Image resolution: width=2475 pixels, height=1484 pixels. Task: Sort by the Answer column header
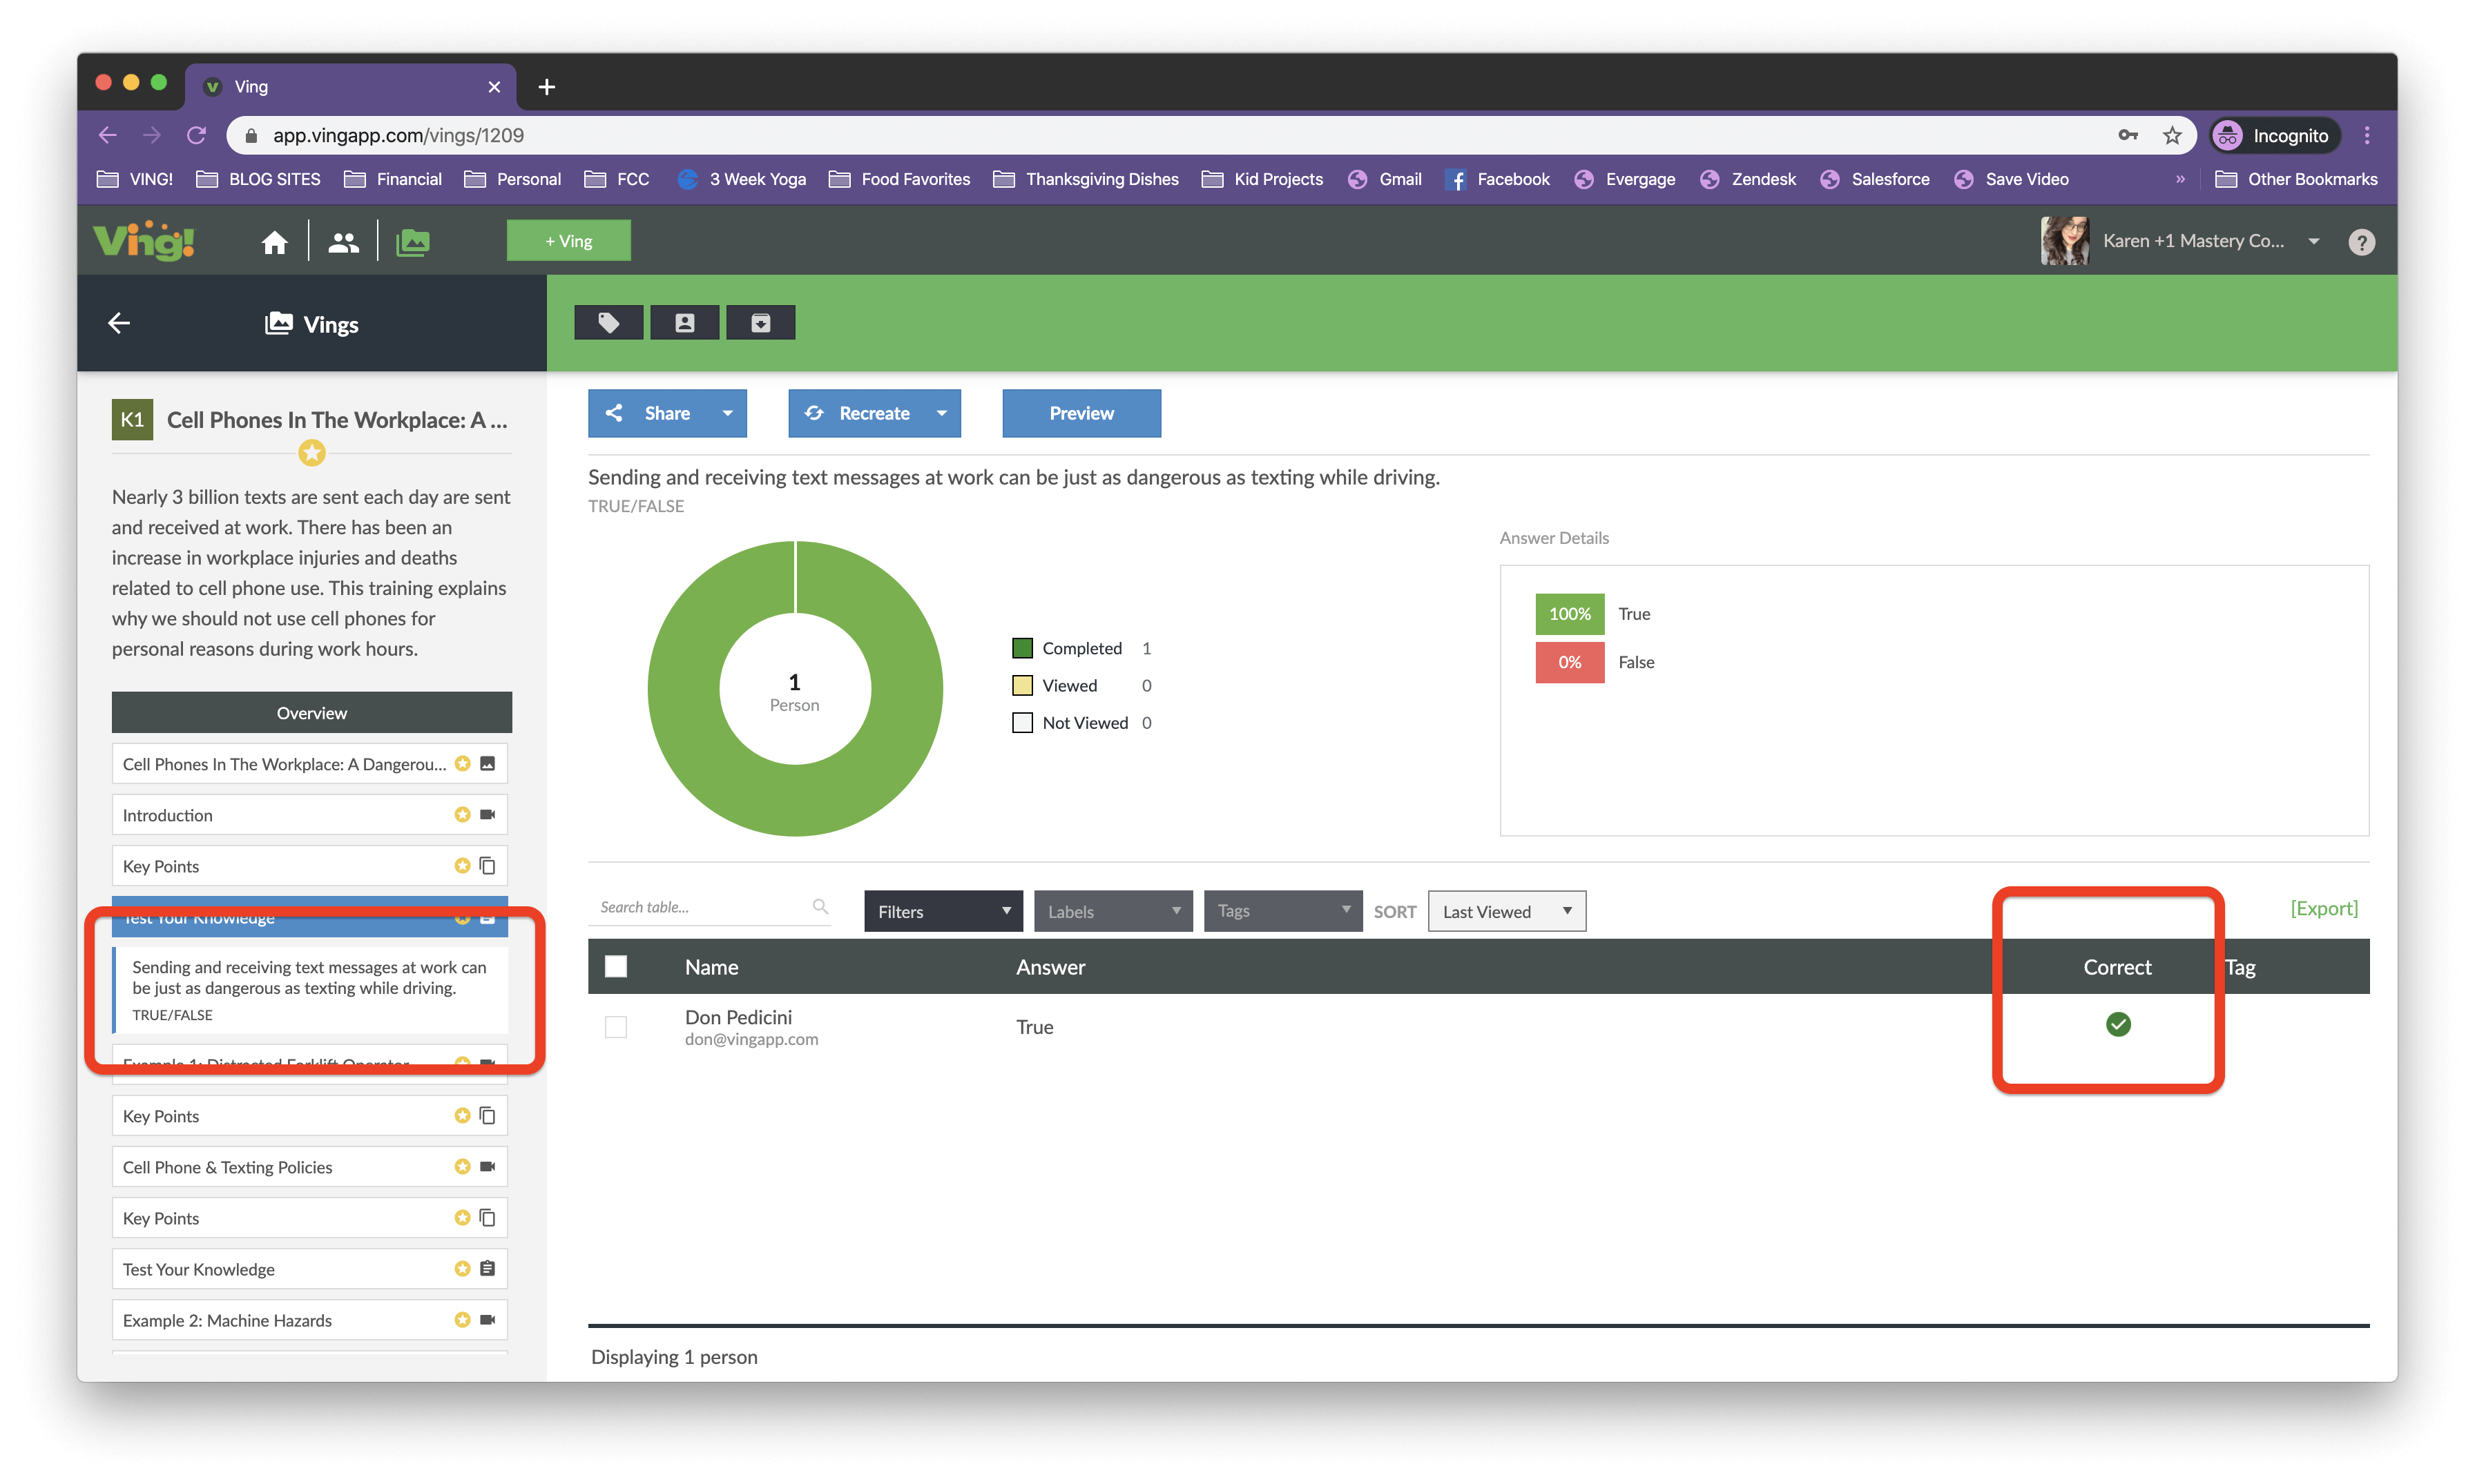tap(1050, 967)
